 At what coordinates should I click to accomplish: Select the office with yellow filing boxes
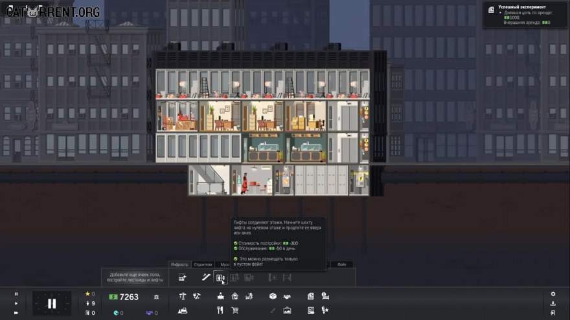[x=306, y=116]
